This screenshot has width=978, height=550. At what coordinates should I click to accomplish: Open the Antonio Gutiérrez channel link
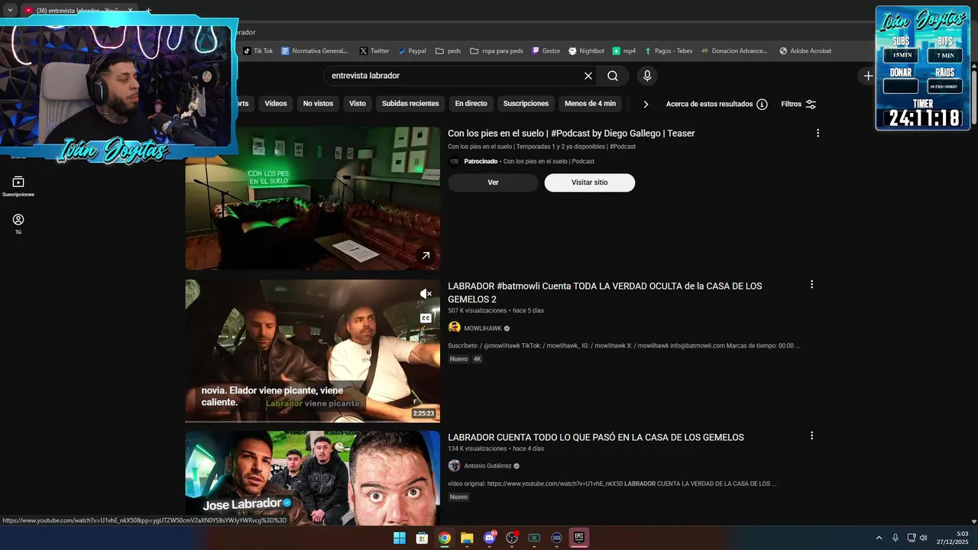click(x=487, y=466)
